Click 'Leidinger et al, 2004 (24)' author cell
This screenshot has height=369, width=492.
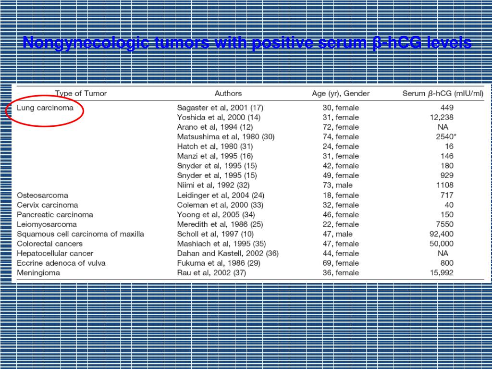tap(221, 196)
